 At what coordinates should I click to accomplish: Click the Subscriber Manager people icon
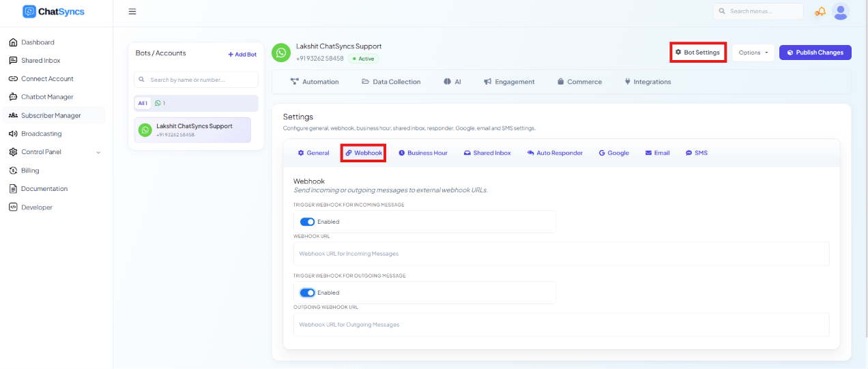[13, 115]
